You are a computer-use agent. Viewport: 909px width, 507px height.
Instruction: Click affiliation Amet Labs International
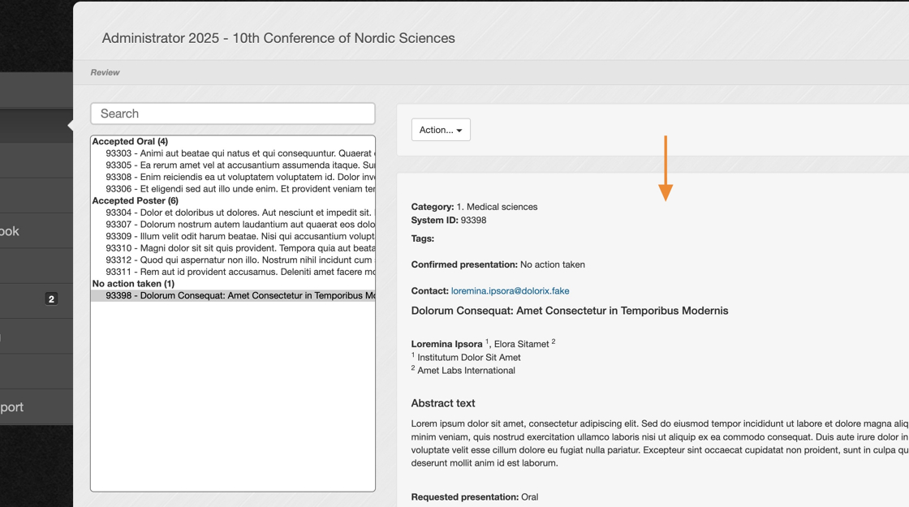(x=466, y=370)
